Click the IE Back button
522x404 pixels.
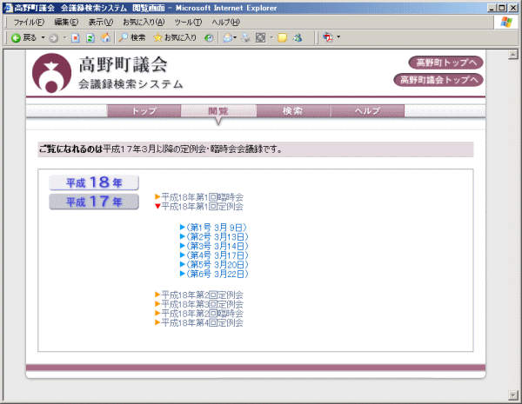point(23,38)
